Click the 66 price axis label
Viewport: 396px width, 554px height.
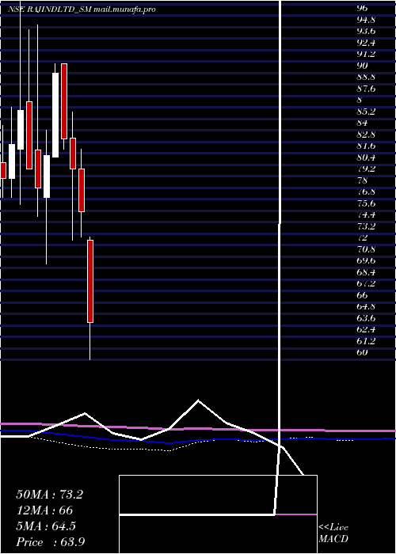tap(362, 294)
